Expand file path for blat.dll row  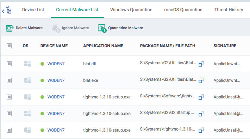[x=201, y=64]
